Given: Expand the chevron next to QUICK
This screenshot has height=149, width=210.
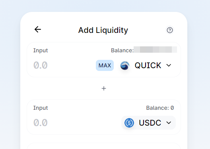Looking at the screenshot, I should [169, 65].
